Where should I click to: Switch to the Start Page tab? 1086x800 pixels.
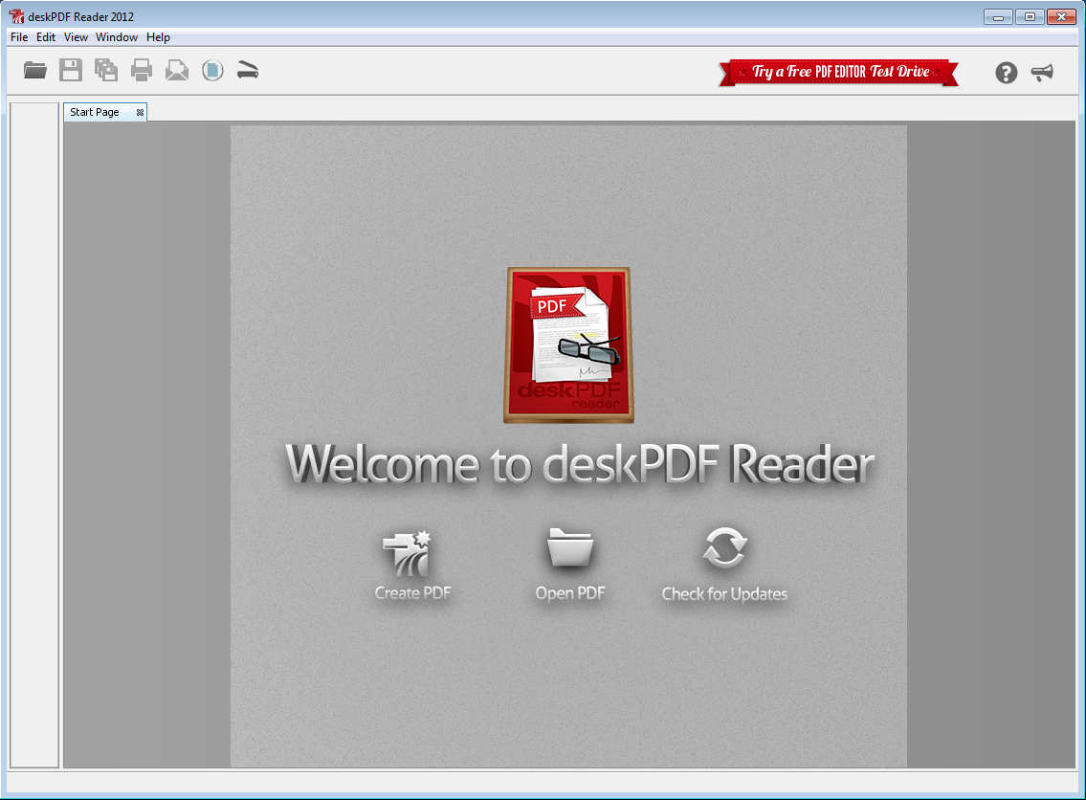(x=95, y=112)
